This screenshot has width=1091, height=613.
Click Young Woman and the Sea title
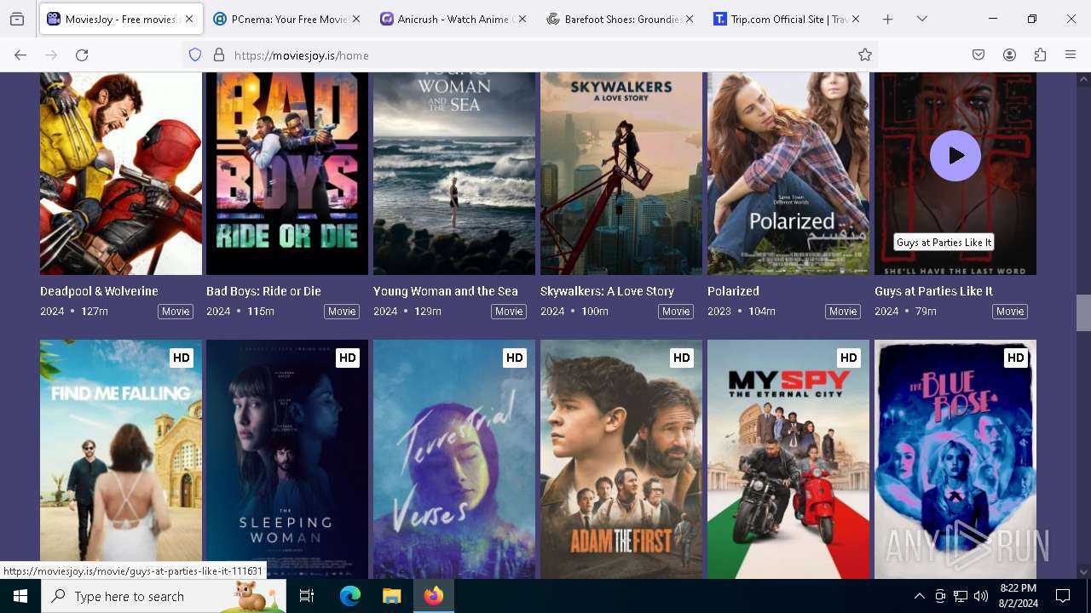[446, 291]
